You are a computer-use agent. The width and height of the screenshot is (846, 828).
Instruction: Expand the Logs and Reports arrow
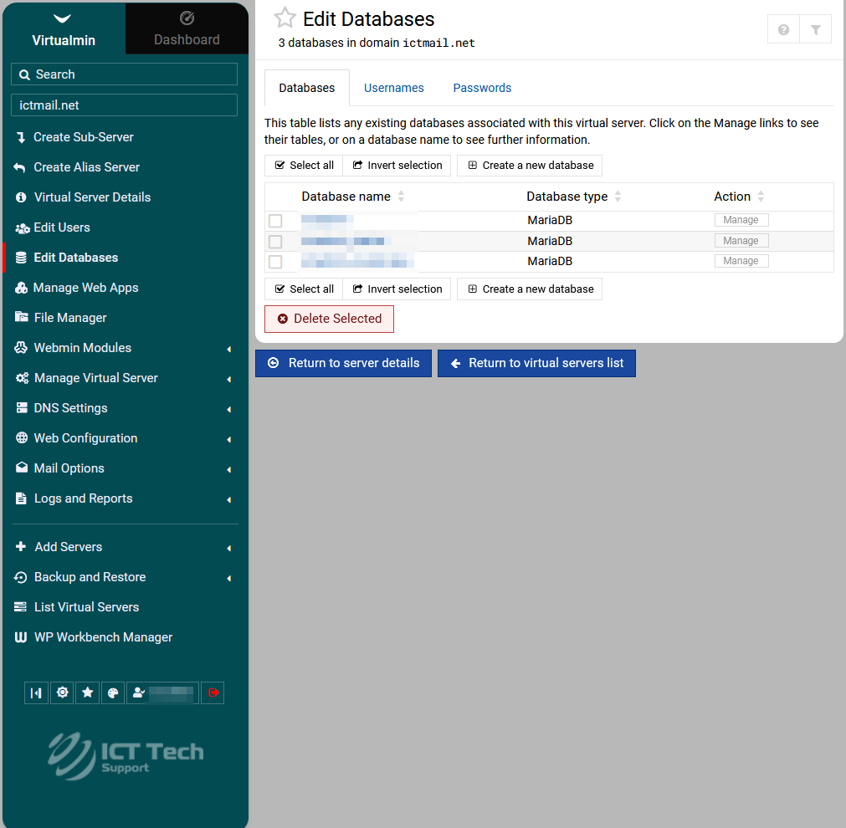229,500
